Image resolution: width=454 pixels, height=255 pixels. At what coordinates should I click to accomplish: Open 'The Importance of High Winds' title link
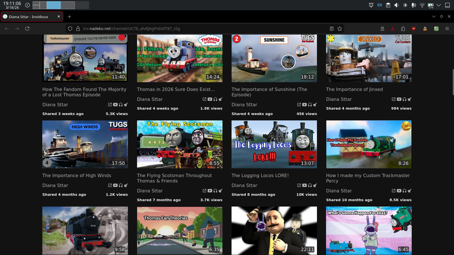[77, 175]
